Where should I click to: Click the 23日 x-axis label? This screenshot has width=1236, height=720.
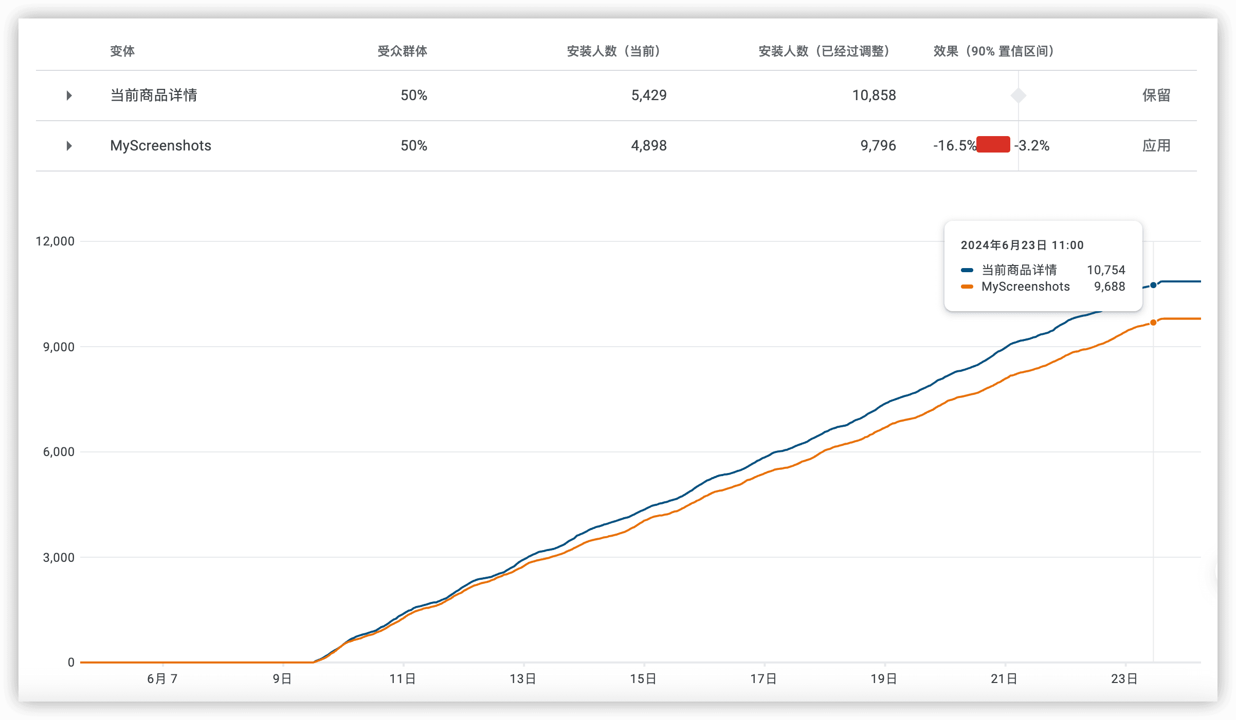pyautogui.click(x=1124, y=679)
